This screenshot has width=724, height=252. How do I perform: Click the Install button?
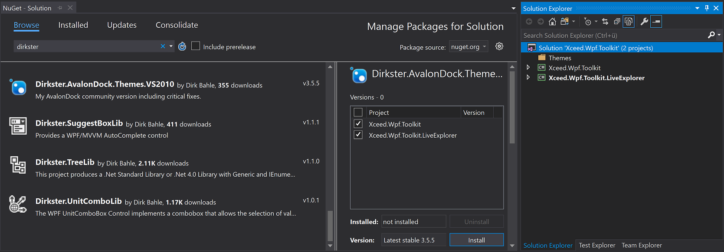tap(476, 240)
